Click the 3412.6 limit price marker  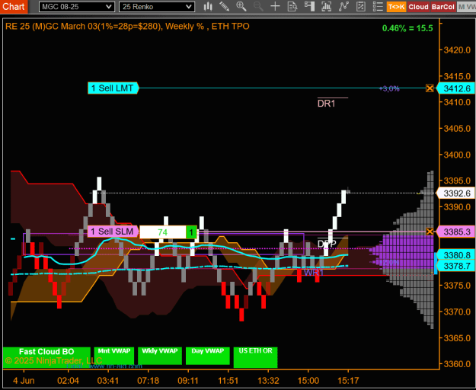455,88
